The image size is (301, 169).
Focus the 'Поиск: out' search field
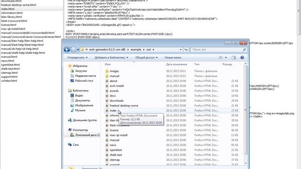click(x=218, y=50)
